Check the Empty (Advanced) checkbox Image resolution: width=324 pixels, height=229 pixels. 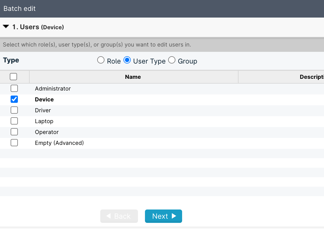pyautogui.click(x=14, y=142)
